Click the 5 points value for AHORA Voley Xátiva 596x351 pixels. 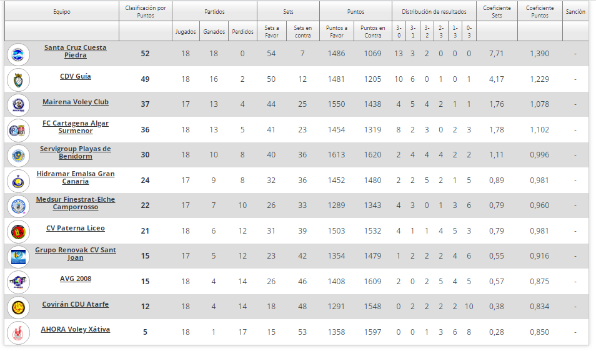point(145,332)
